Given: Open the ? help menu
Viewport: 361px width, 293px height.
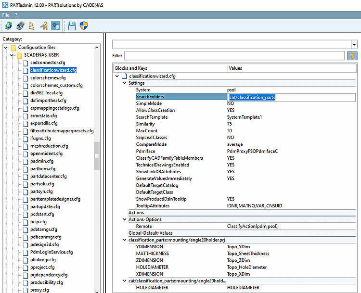Looking at the screenshot, I should 16,15.
